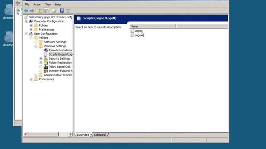
Task: Collapse the Windows Settings node
Action: (x=36, y=46)
